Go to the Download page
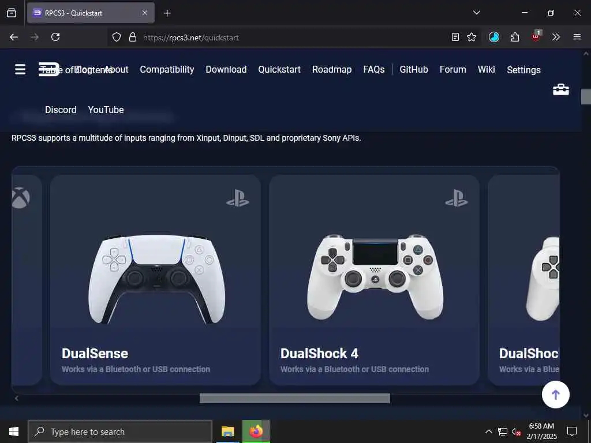Viewport: 591px width, 443px height. coord(226,69)
